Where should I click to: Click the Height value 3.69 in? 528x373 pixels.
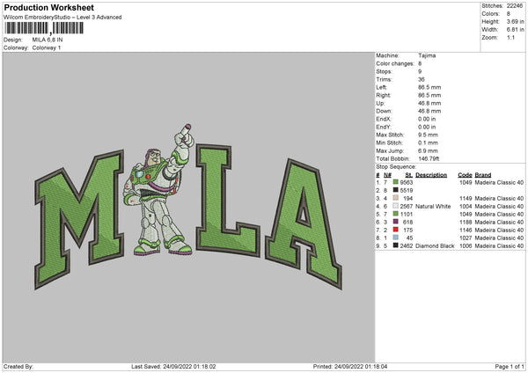[515, 21]
